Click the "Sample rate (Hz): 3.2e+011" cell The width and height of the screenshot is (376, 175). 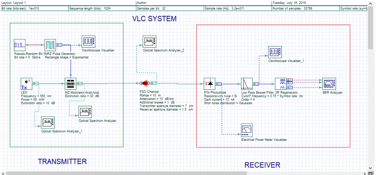(x=238, y=8)
